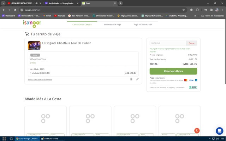
Task: Select the Información Y Pago step
Action: coord(113,25)
